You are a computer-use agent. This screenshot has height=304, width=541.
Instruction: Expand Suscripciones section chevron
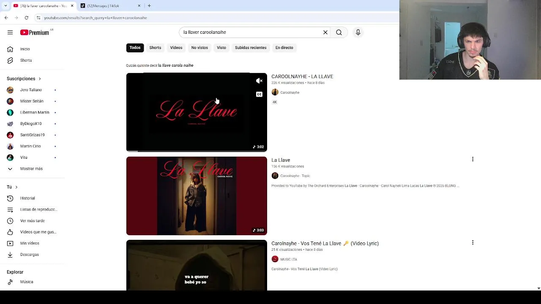point(40,79)
